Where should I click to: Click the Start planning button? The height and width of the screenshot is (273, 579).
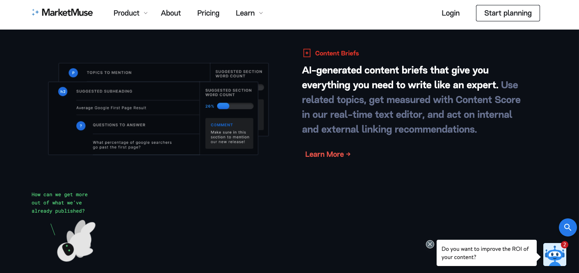click(x=508, y=13)
